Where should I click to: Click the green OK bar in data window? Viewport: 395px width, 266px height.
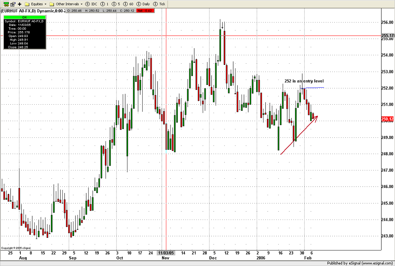coord(25,17)
